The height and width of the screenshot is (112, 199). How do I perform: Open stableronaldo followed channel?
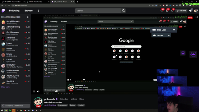[16, 71]
